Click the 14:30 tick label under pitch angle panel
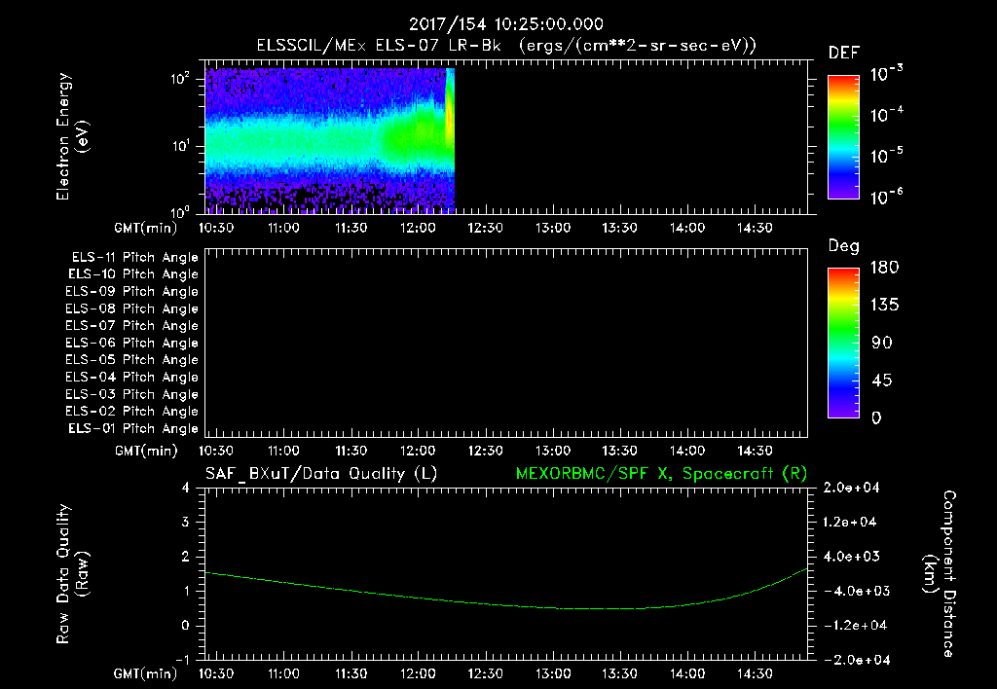Screen dimensions: 997x689 pyautogui.click(x=755, y=451)
